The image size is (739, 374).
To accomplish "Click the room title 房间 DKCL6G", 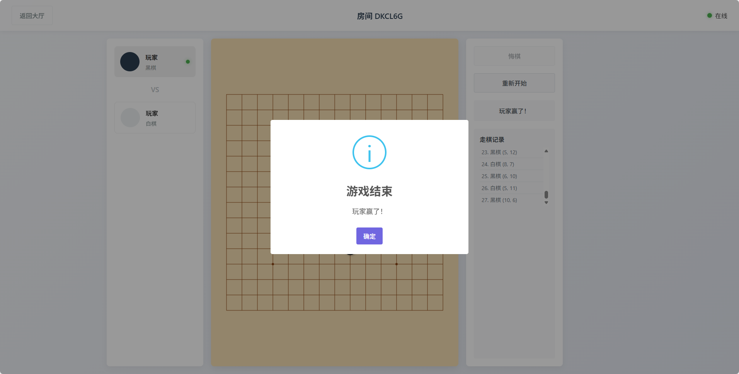I will tap(380, 16).
